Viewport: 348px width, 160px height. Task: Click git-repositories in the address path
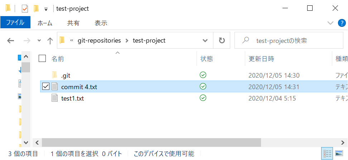pyautogui.click(x=99, y=40)
